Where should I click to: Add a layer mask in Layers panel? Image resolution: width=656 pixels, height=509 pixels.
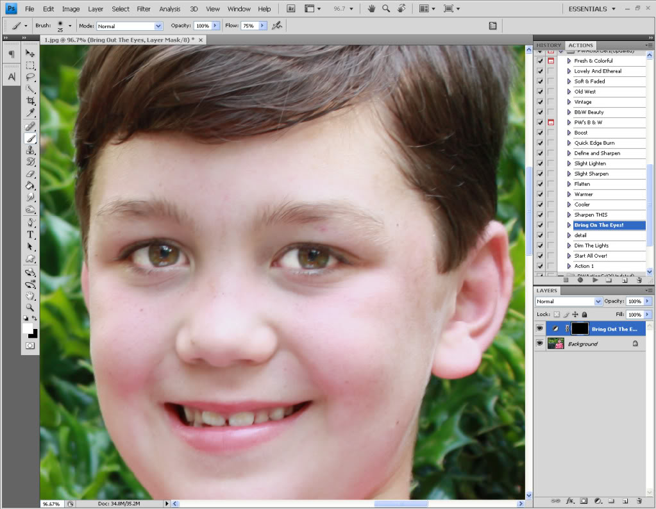click(x=584, y=500)
